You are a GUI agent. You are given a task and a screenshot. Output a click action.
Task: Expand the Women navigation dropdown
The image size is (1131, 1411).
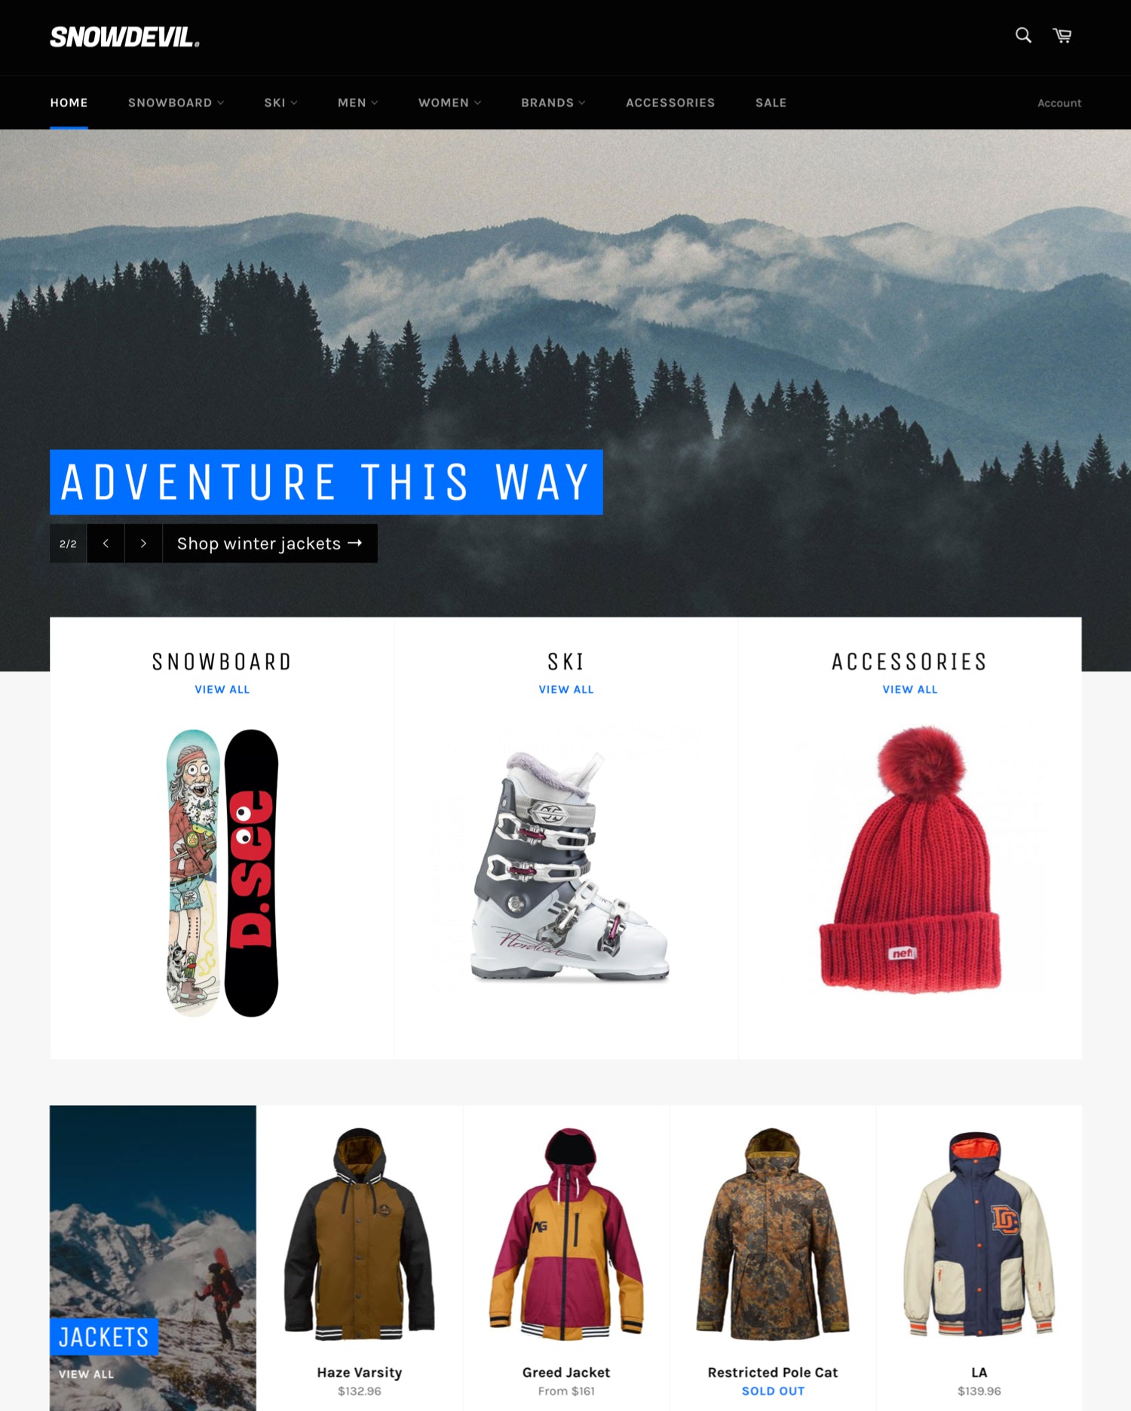[449, 103]
